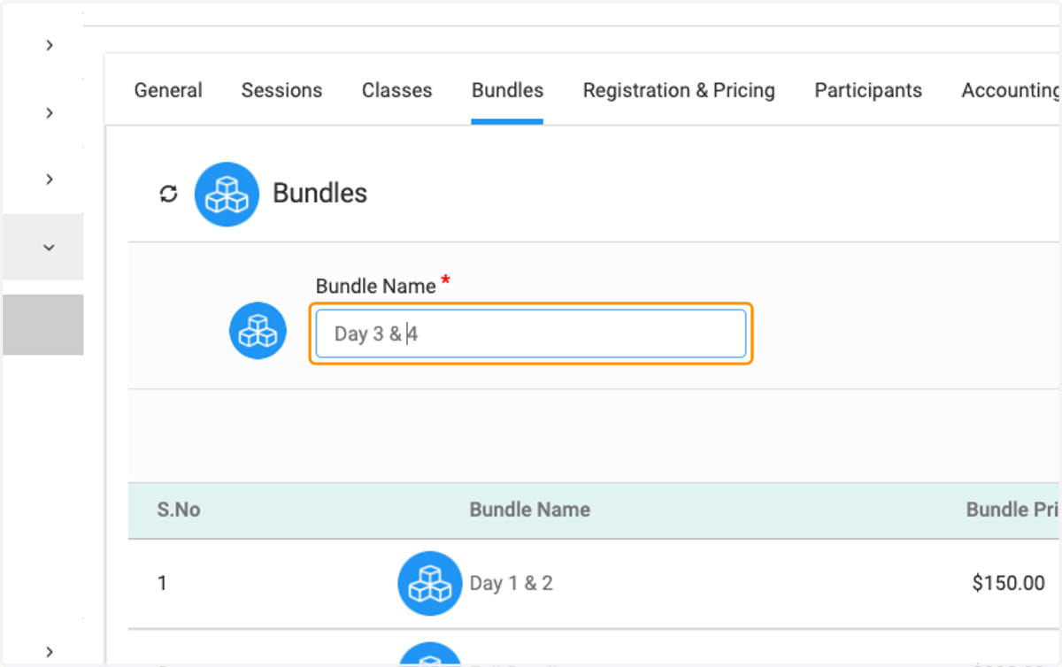Switch to the Accounting tab

tap(1011, 90)
